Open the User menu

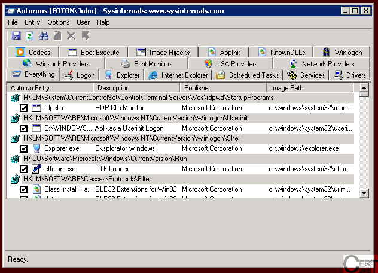point(83,22)
